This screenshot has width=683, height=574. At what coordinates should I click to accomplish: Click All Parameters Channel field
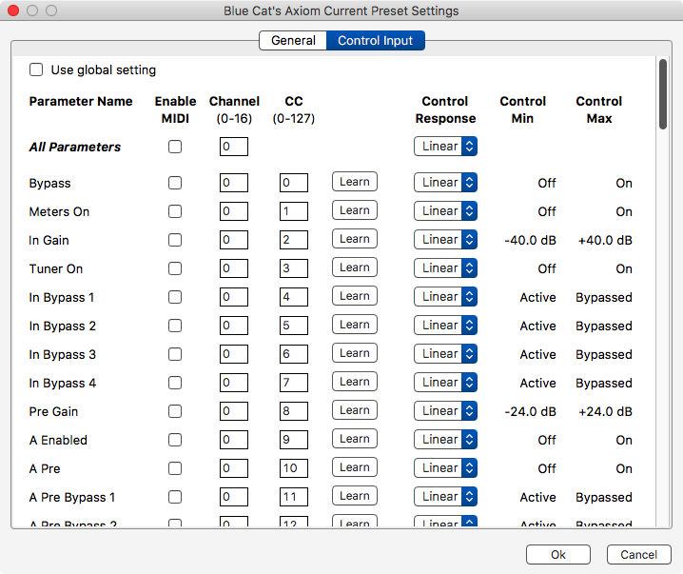[234, 147]
